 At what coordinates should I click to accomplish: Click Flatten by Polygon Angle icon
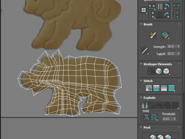point(152,105)
